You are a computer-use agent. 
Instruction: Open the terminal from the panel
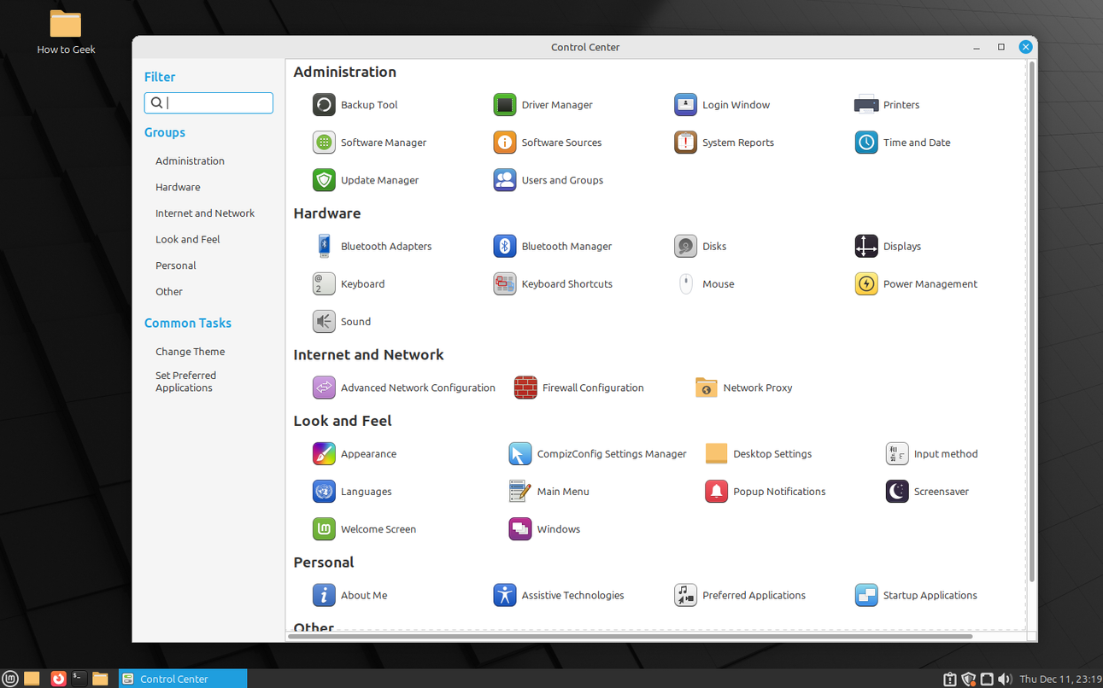click(x=79, y=679)
